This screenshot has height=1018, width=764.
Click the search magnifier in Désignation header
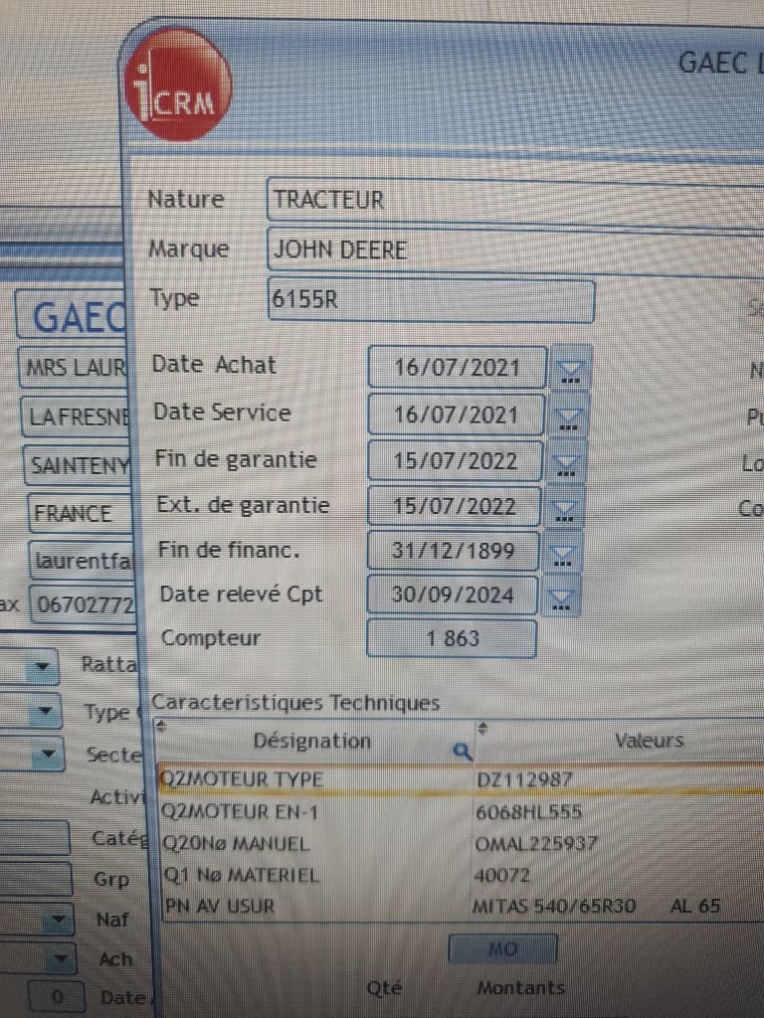click(x=462, y=752)
